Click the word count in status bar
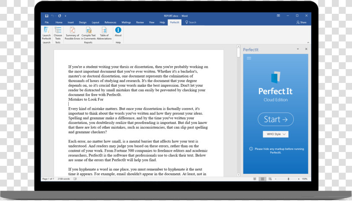 64,179
